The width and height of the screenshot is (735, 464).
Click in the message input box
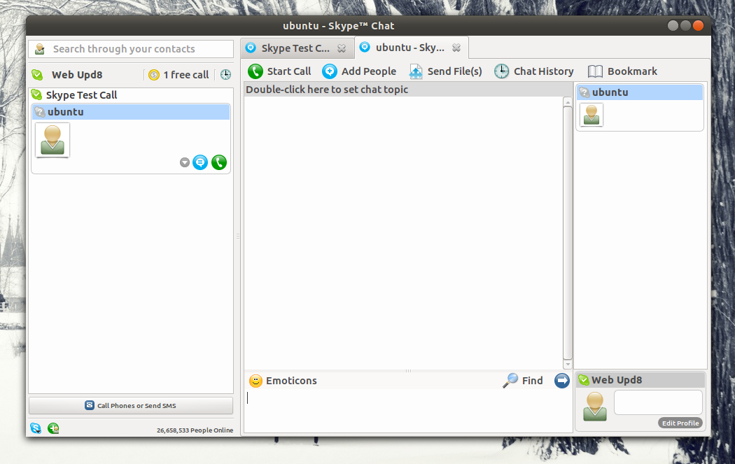point(408,411)
